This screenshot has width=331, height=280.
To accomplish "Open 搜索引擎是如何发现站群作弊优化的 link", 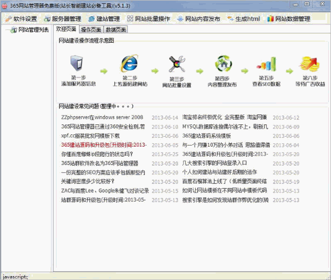I will click(226, 200).
